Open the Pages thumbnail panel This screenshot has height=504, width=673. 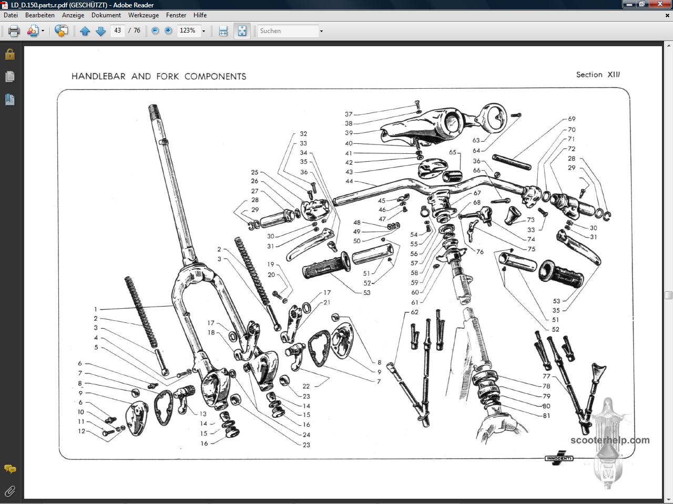[x=9, y=77]
